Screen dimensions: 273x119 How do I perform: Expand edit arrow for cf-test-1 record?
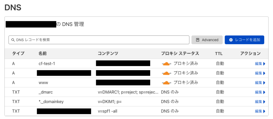click(264, 64)
